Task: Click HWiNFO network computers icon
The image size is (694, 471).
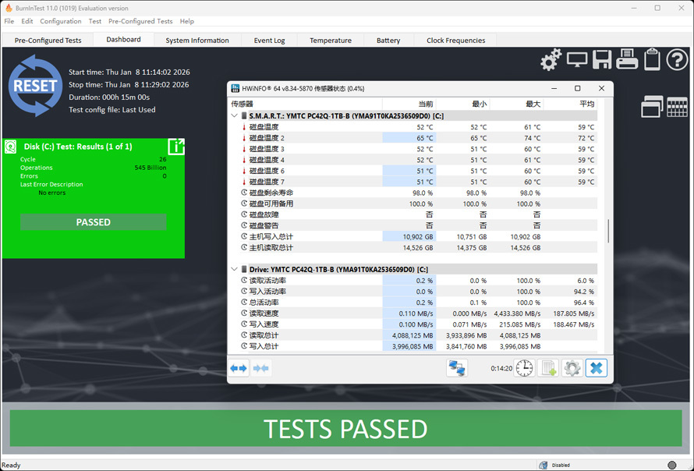Action: tap(457, 368)
